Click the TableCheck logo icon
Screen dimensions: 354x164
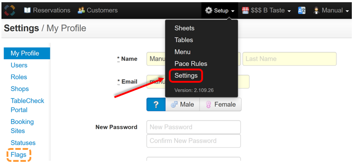9,11
